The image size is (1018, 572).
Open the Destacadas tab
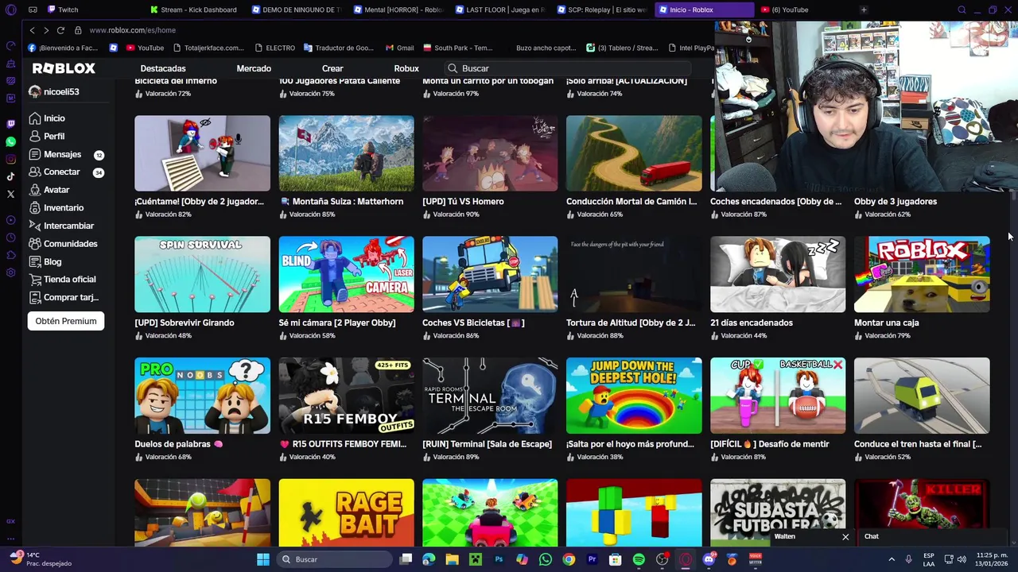click(163, 68)
